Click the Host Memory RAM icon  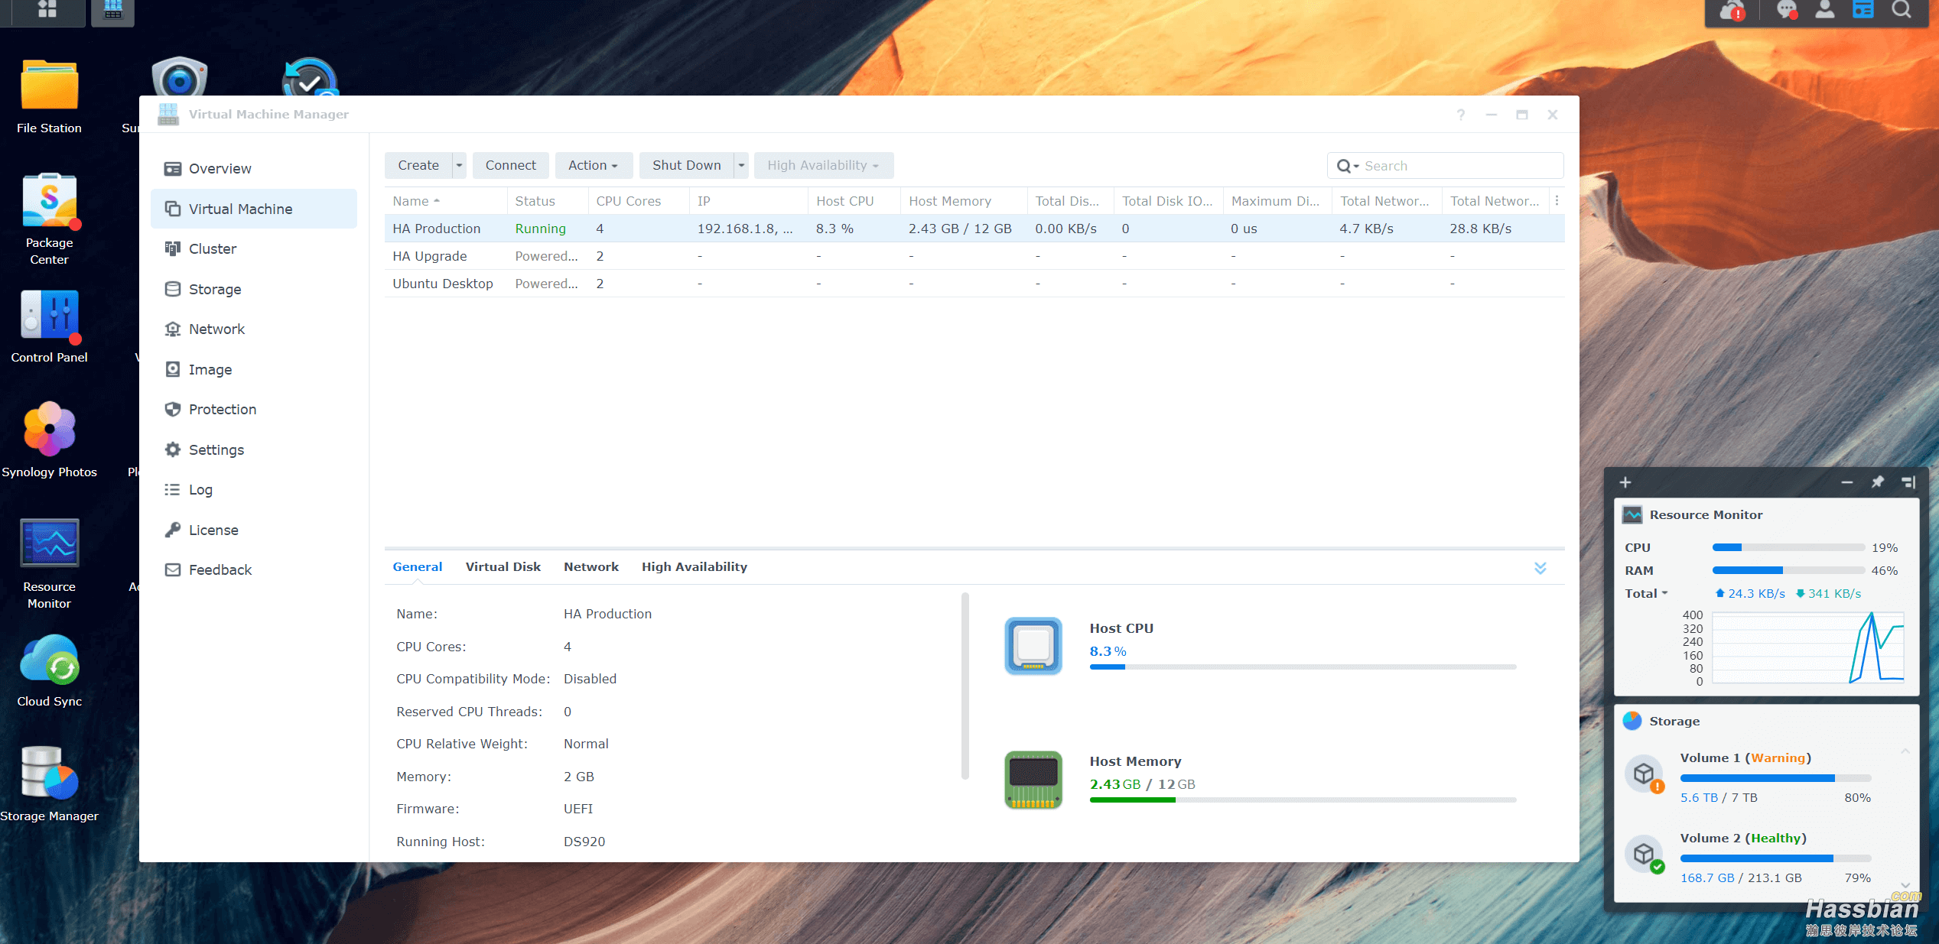point(1033,780)
